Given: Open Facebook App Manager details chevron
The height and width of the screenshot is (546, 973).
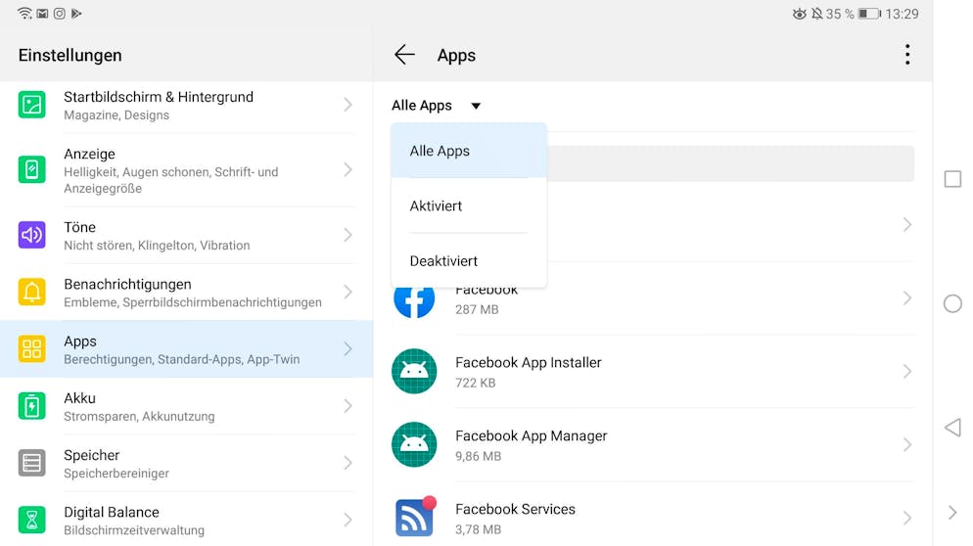Looking at the screenshot, I should point(907,444).
